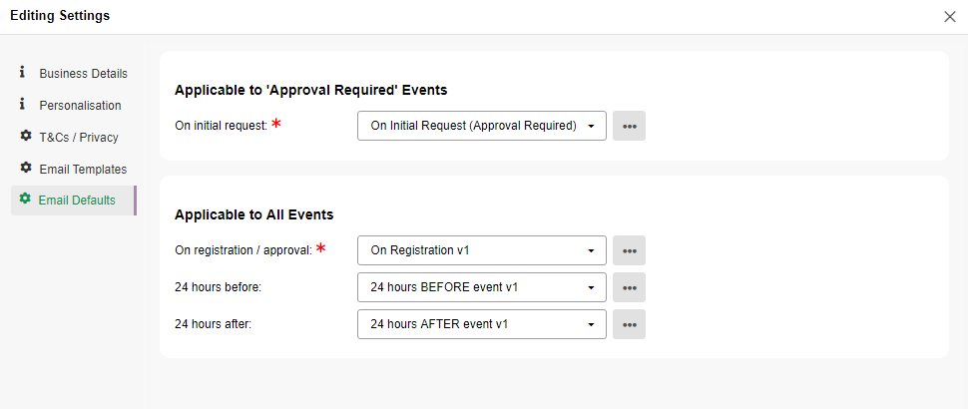Open ellipsis options for 24 hours before

point(629,287)
